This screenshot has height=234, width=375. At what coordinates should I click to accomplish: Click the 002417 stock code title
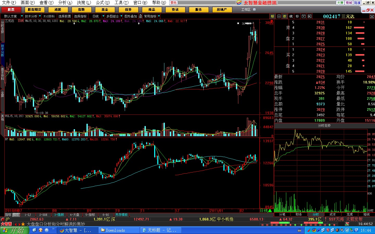click(332, 16)
